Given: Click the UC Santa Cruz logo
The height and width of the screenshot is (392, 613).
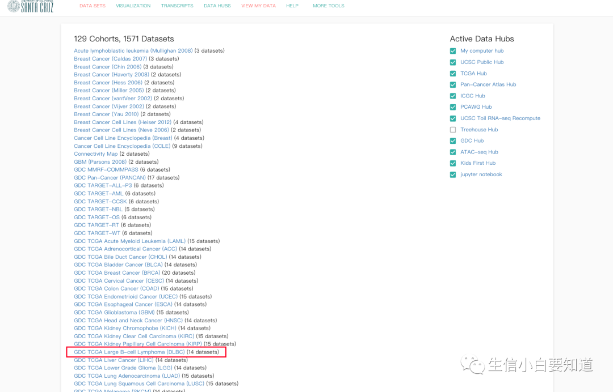Looking at the screenshot, I should tap(31, 6).
